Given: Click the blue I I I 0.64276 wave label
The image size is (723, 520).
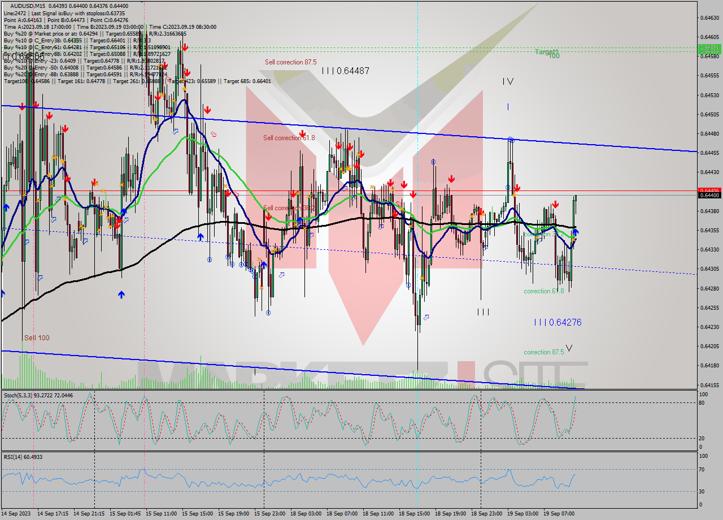Looking at the screenshot, I should tap(558, 322).
